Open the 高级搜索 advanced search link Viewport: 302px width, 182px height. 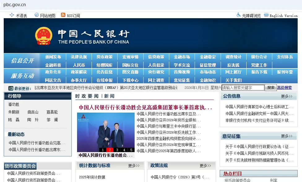tap(284, 88)
